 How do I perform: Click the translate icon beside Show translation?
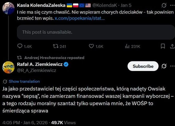pyautogui.click(x=5, y=81)
